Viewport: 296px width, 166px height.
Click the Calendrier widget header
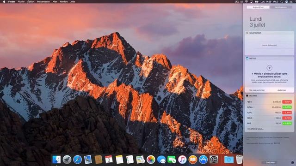[x=269, y=33]
